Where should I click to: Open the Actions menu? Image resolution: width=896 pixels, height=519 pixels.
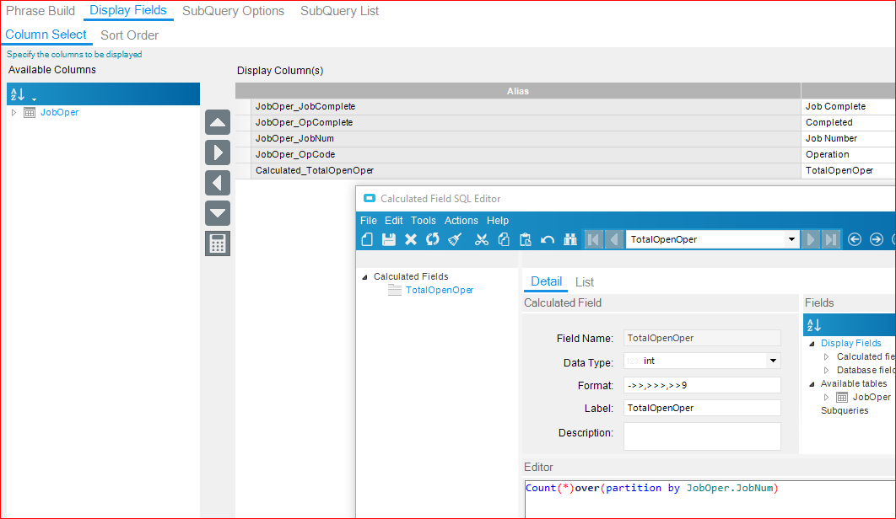[x=461, y=221]
